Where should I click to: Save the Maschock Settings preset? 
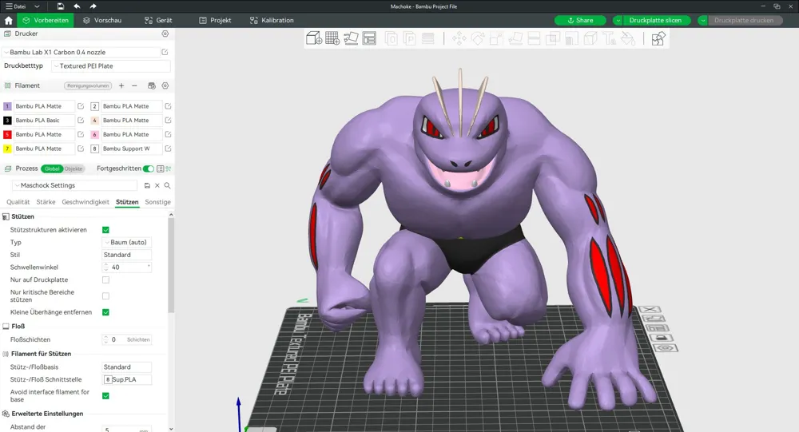[147, 185]
